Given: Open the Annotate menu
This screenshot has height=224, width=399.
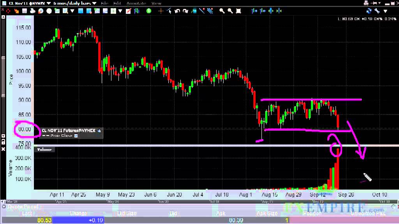Looking at the screenshot, I should tap(136, 3).
